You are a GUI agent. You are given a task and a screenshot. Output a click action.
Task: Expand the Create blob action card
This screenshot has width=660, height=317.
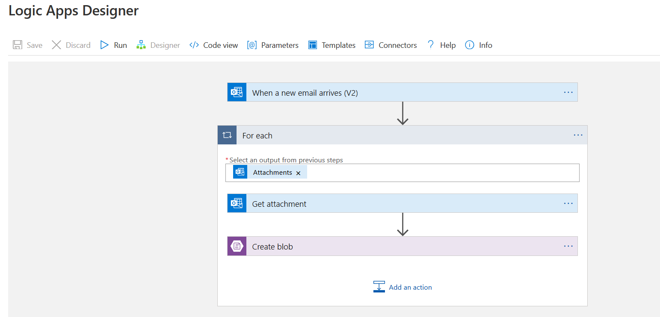click(x=385, y=247)
